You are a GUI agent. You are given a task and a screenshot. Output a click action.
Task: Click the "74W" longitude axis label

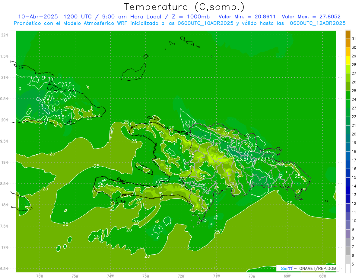(x=110, y=276)
